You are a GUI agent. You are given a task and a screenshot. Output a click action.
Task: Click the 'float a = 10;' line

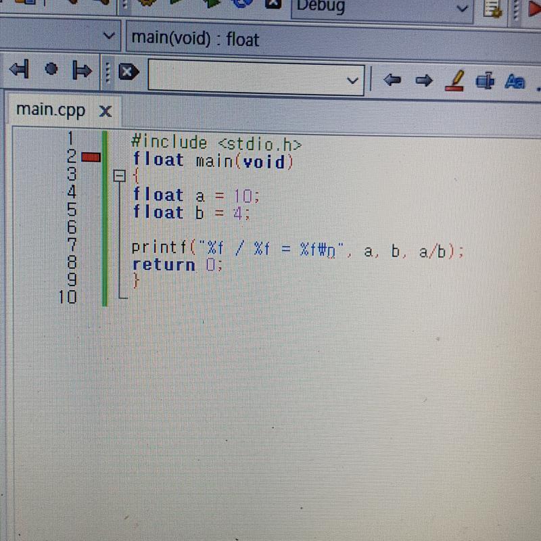pos(196,195)
